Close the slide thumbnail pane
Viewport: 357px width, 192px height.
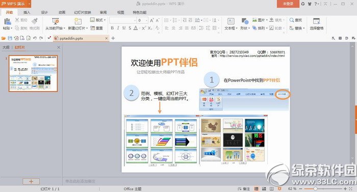coord(59,47)
